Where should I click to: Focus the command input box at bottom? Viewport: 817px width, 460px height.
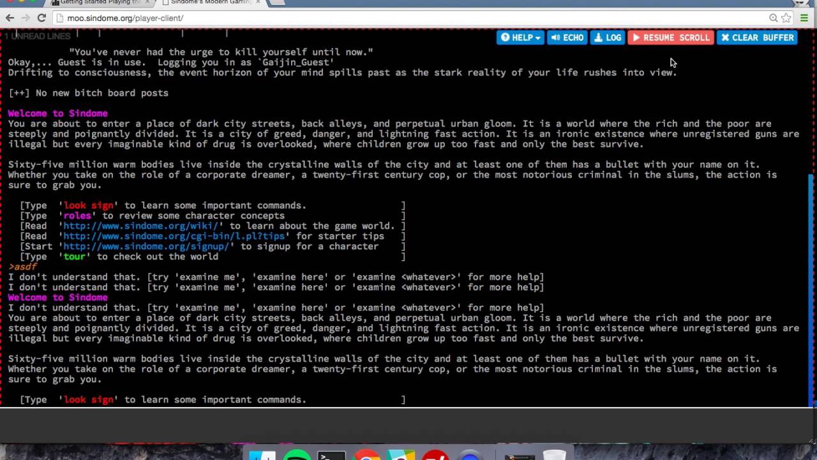(x=408, y=424)
